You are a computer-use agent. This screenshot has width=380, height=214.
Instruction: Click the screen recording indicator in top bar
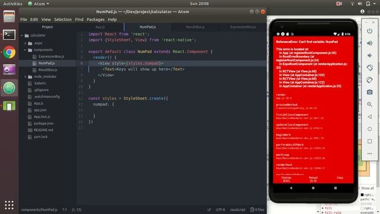pyautogui.click(x=339, y=4)
